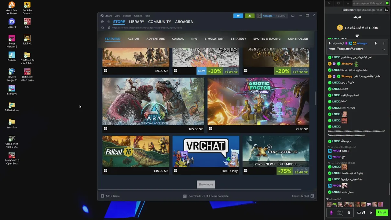The image size is (391, 220).
Task: Open emoji picker in Kick chat
Action: 349,213
